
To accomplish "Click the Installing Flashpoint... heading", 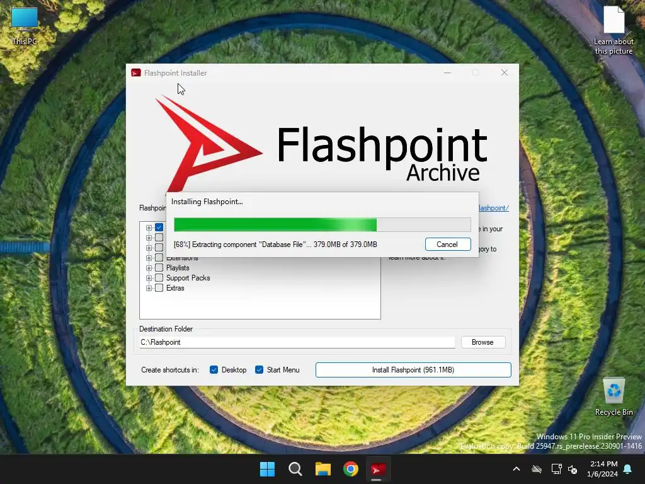I will (207, 202).
